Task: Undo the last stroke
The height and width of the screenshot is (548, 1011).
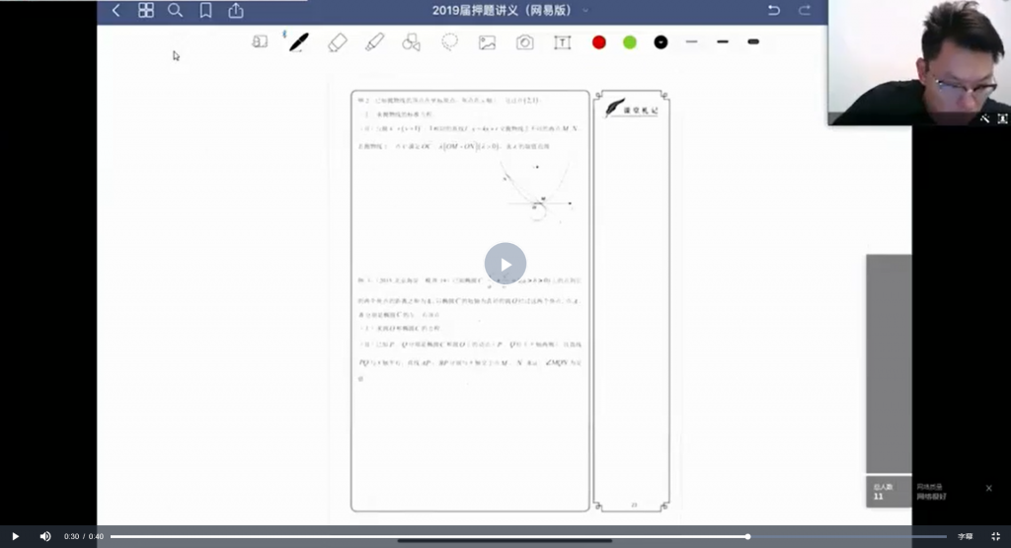Action: pos(773,11)
